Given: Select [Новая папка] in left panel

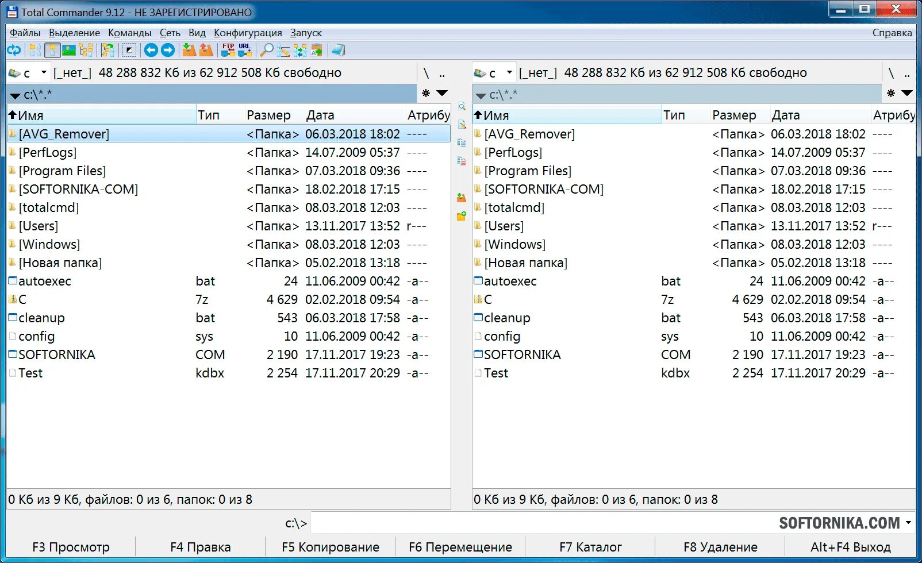Looking at the screenshot, I should [229, 263].
